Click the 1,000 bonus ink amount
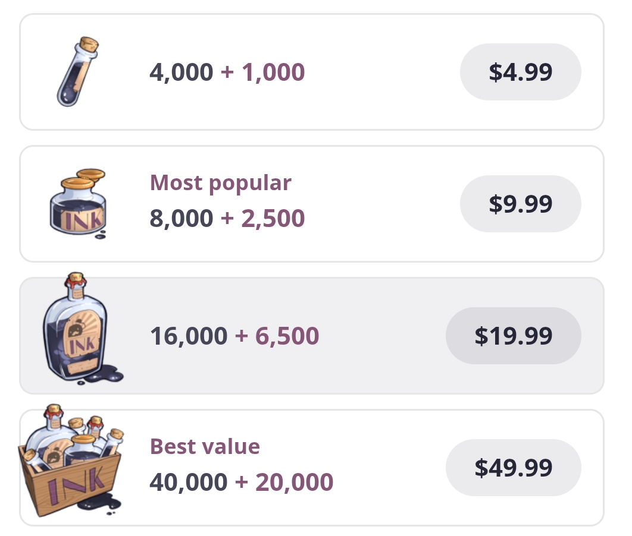This screenshot has height=536, width=632. (x=273, y=72)
